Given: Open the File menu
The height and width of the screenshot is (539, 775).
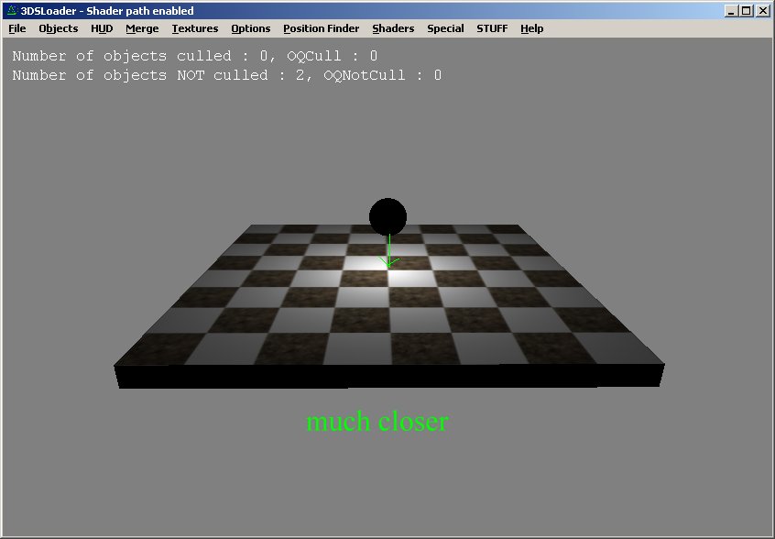Looking at the screenshot, I should click(17, 28).
